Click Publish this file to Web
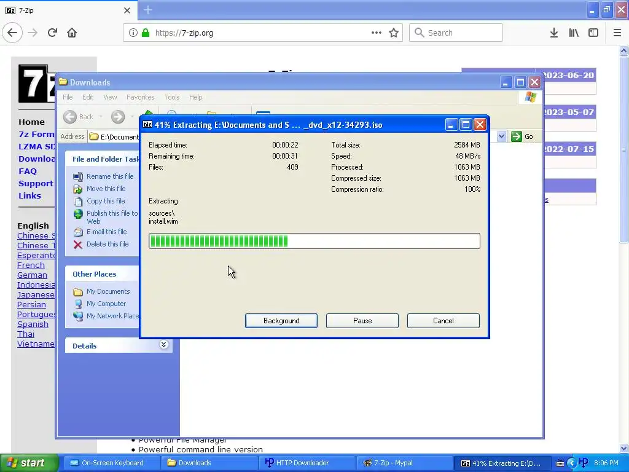The width and height of the screenshot is (629, 472). point(112,217)
